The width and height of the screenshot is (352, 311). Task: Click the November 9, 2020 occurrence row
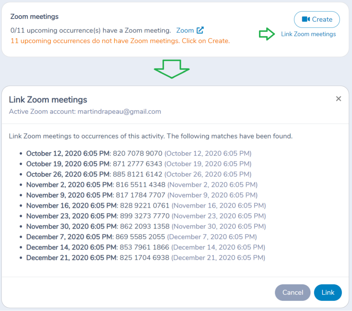[142, 195]
